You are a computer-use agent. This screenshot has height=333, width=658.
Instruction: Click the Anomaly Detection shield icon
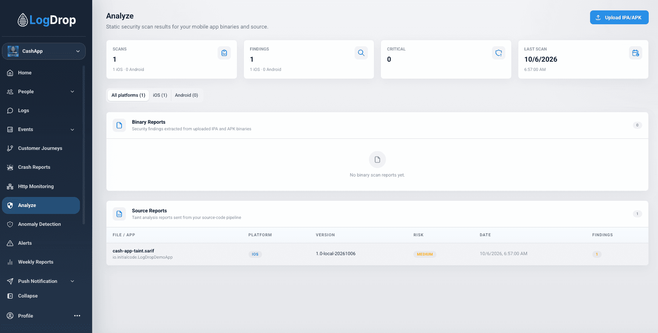point(10,224)
